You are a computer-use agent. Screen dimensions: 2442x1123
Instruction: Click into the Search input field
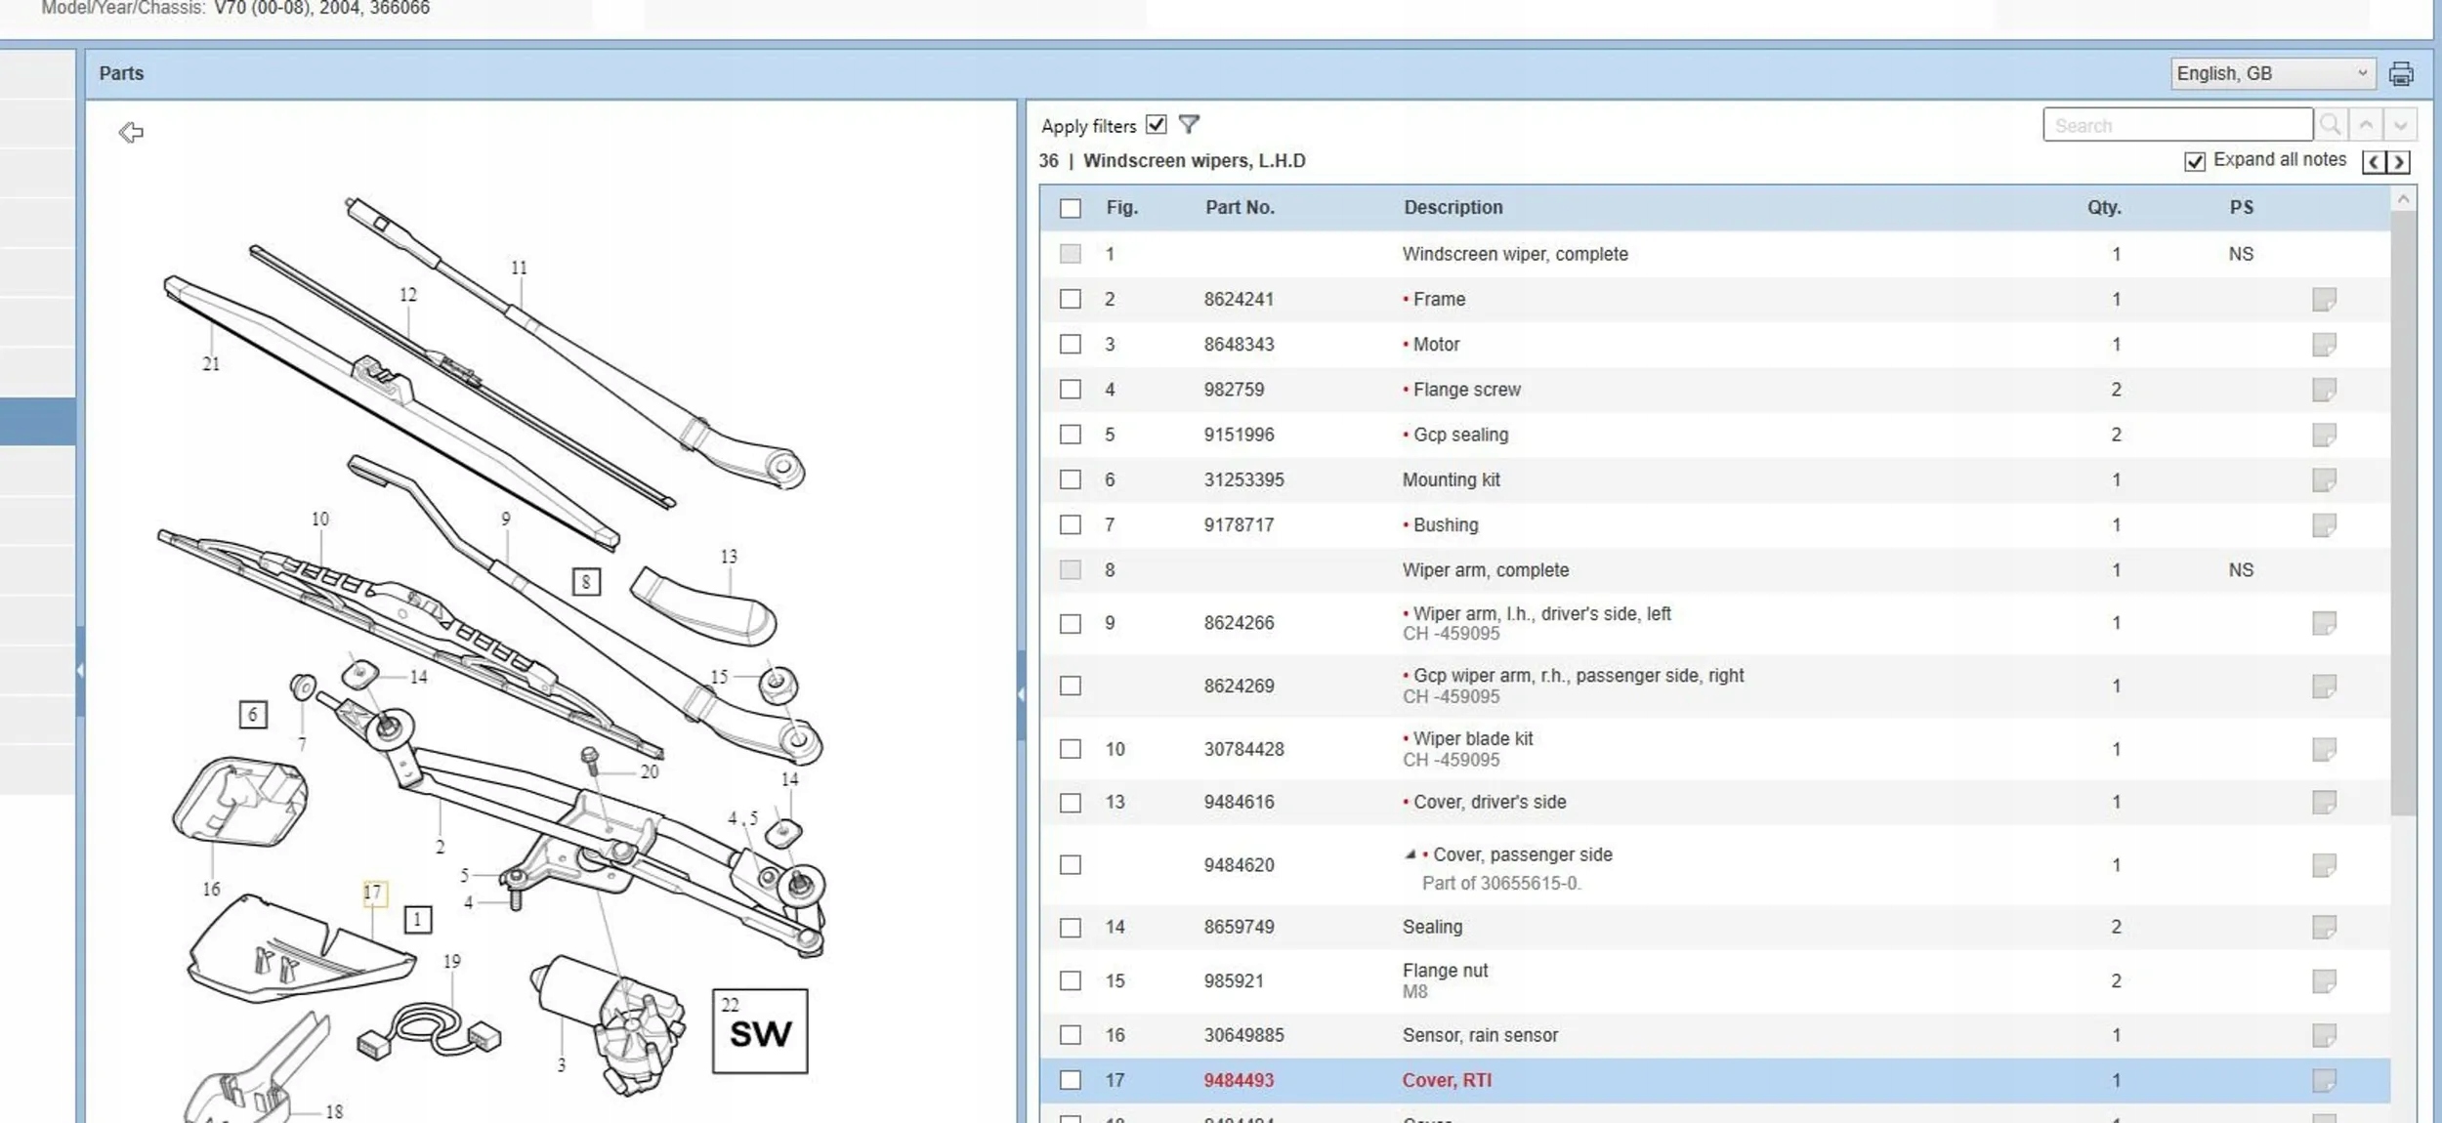pos(2176,125)
